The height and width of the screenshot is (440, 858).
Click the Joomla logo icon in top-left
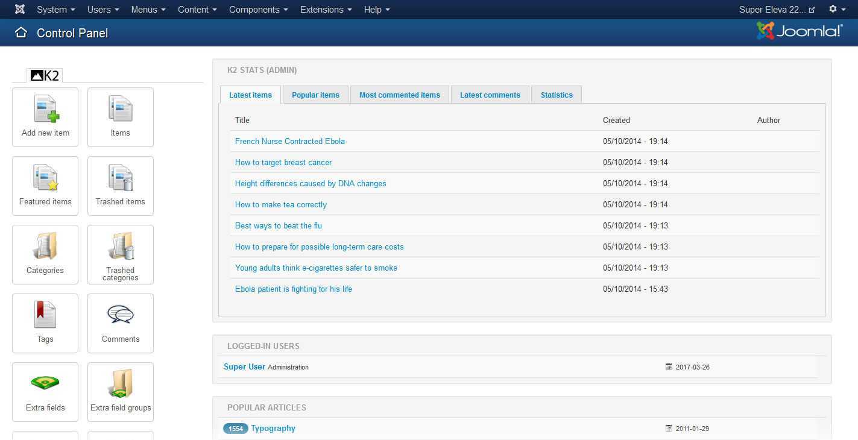19,10
